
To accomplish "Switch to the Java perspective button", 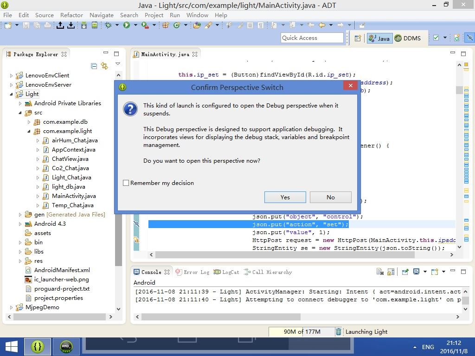I will coord(379,38).
